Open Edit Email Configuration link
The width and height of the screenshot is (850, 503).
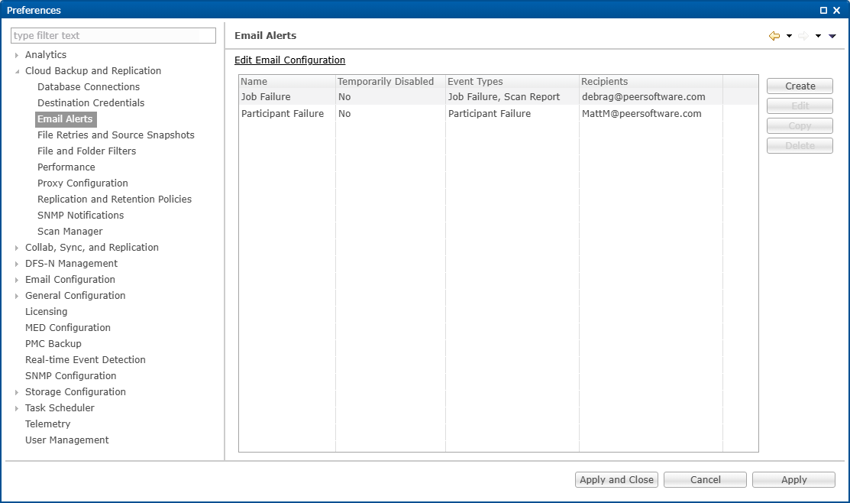click(289, 60)
